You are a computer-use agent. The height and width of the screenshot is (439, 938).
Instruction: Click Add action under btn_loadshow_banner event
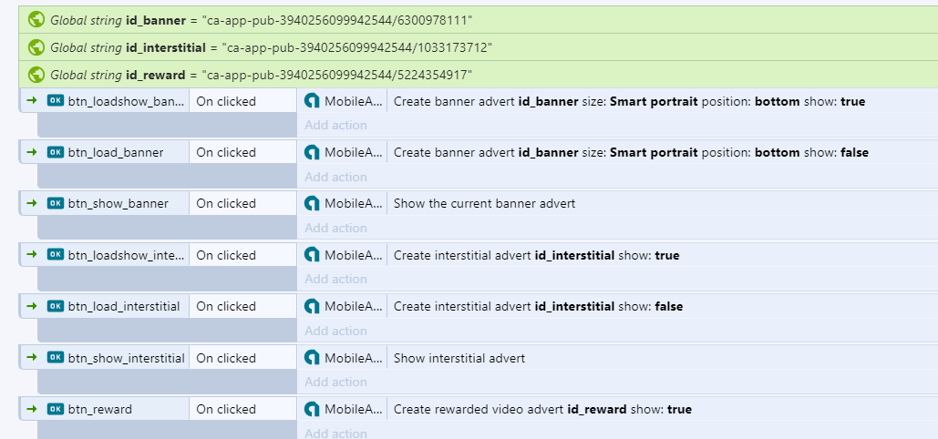(335, 125)
